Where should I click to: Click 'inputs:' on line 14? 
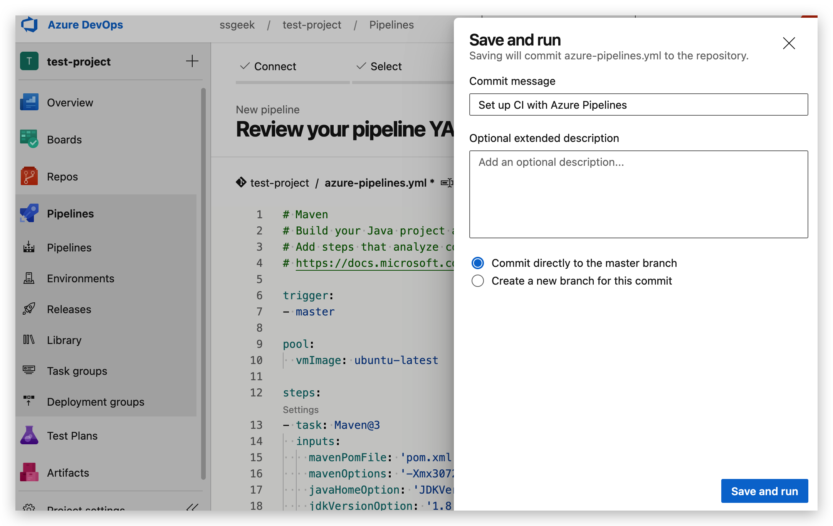pos(318,441)
